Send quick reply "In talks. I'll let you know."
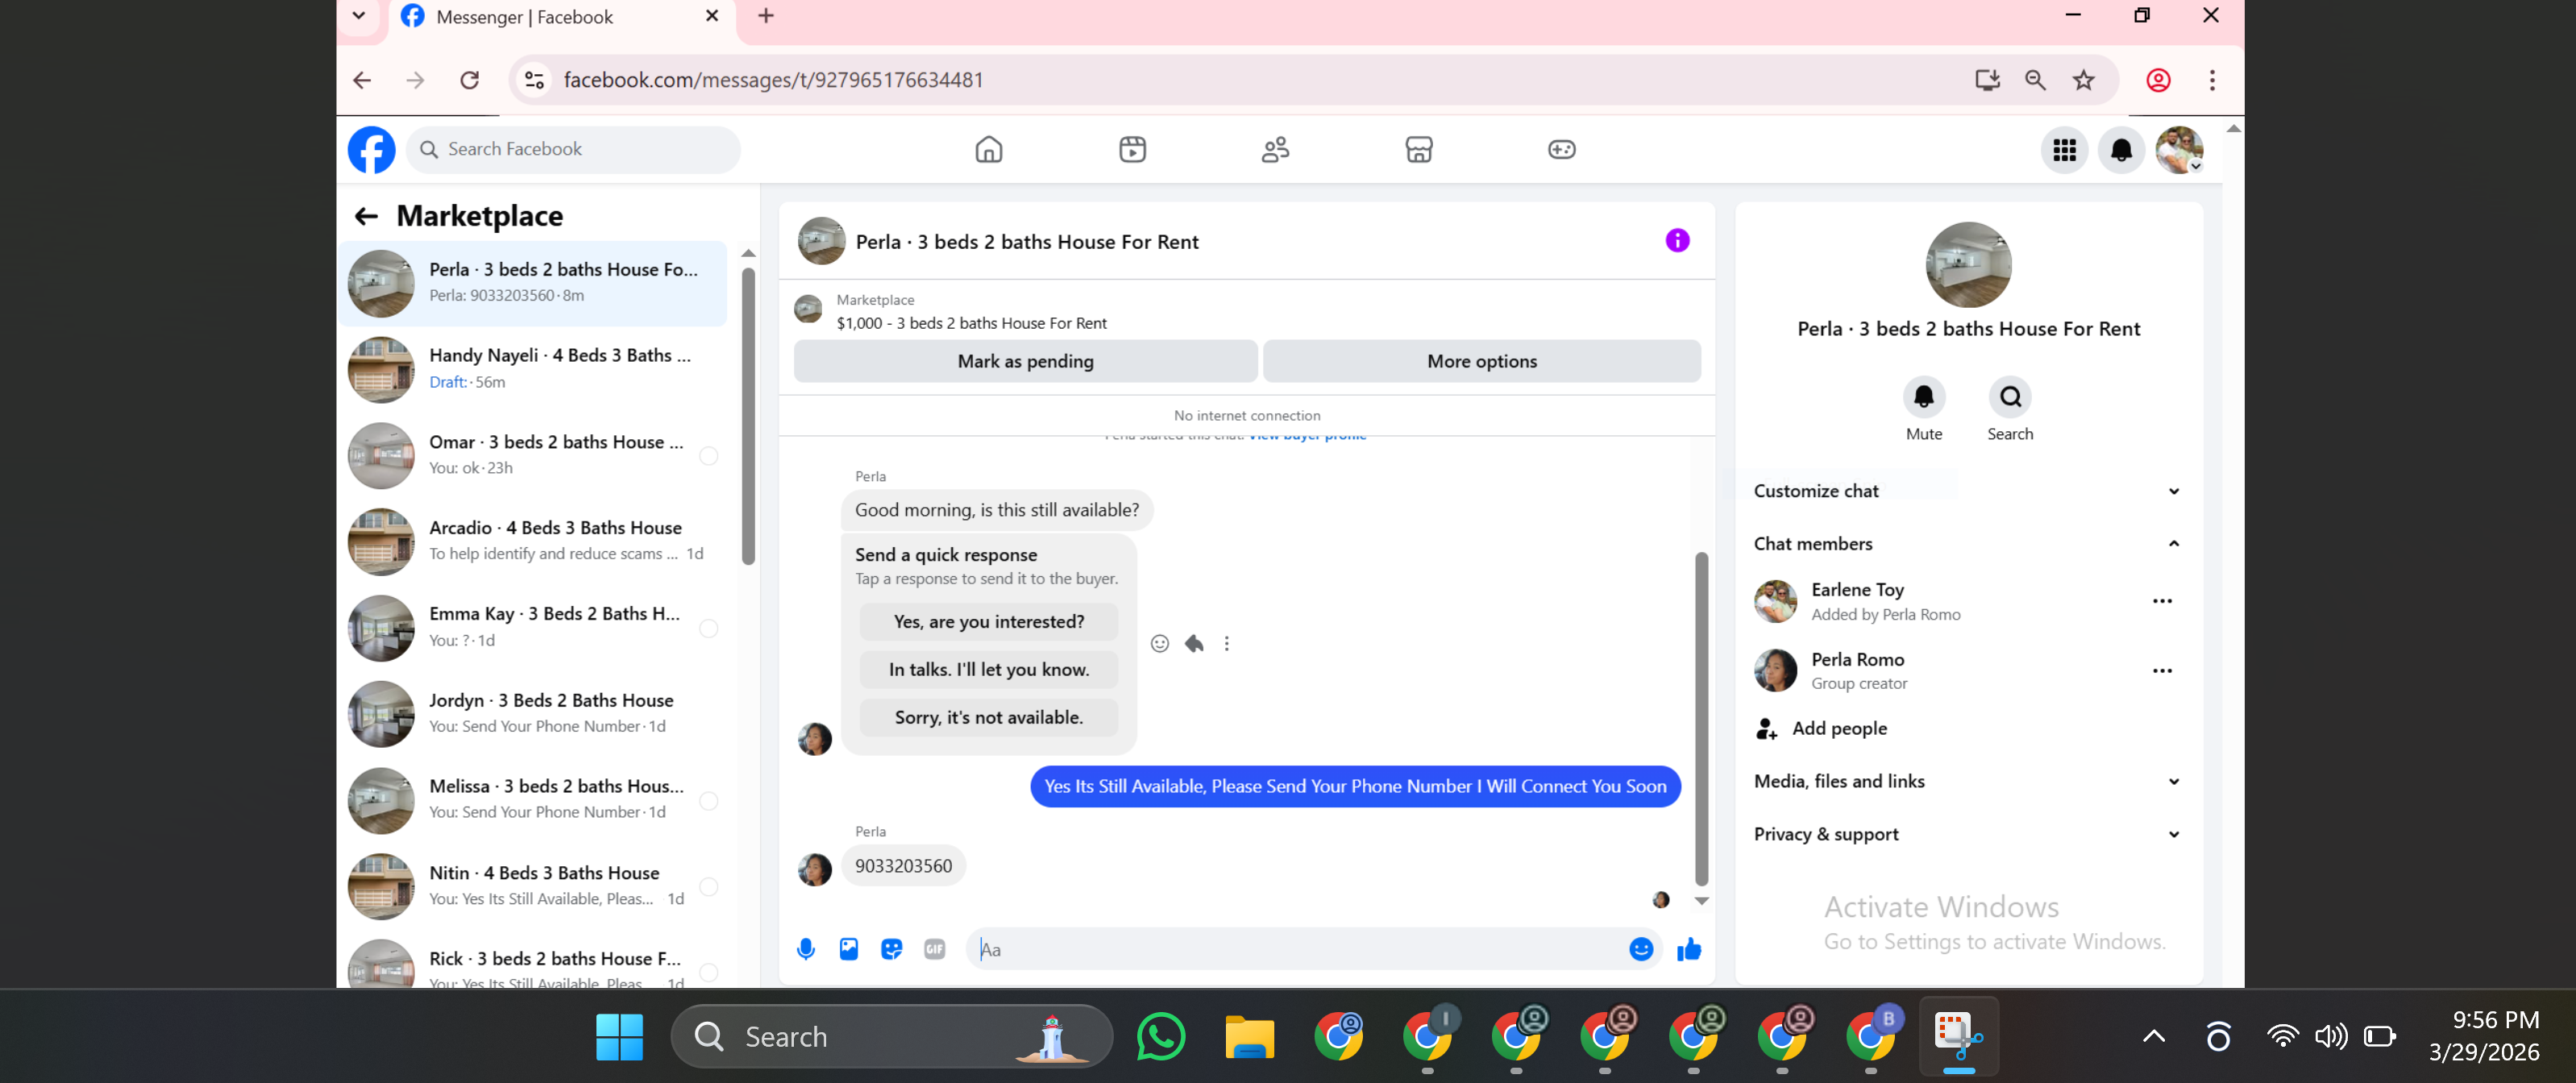Image resolution: width=2576 pixels, height=1083 pixels. pyautogui.click(x=988, y=670)
